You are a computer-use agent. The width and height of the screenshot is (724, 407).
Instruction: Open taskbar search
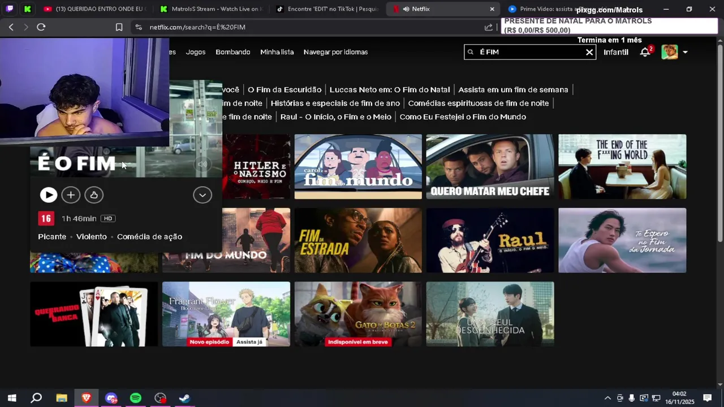[x=36, y=398]
